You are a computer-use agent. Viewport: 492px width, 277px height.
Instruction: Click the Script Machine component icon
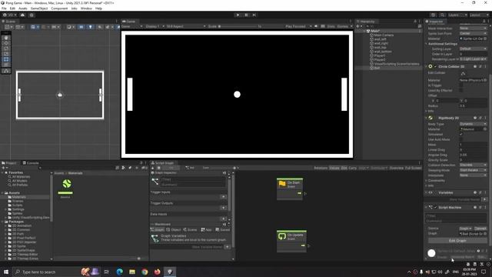coord(430,208)
